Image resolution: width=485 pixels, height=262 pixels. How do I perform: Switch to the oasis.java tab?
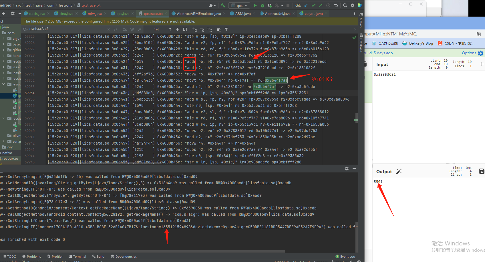coord(37,13)
